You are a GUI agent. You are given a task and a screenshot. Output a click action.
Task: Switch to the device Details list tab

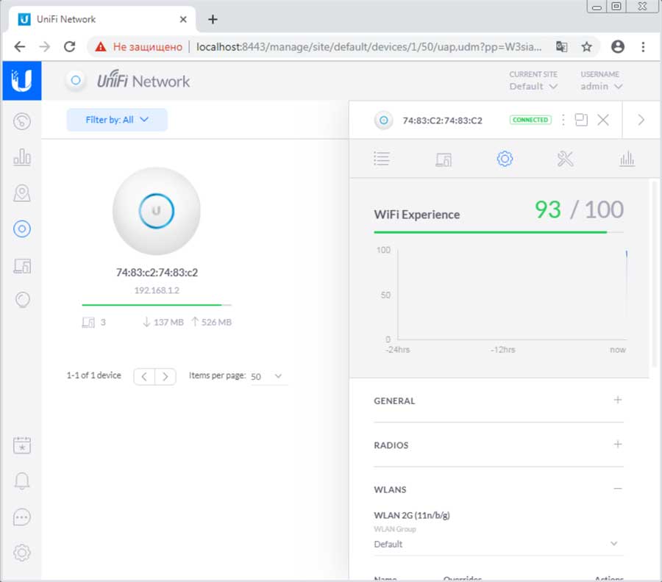click(x=382, y=159)
